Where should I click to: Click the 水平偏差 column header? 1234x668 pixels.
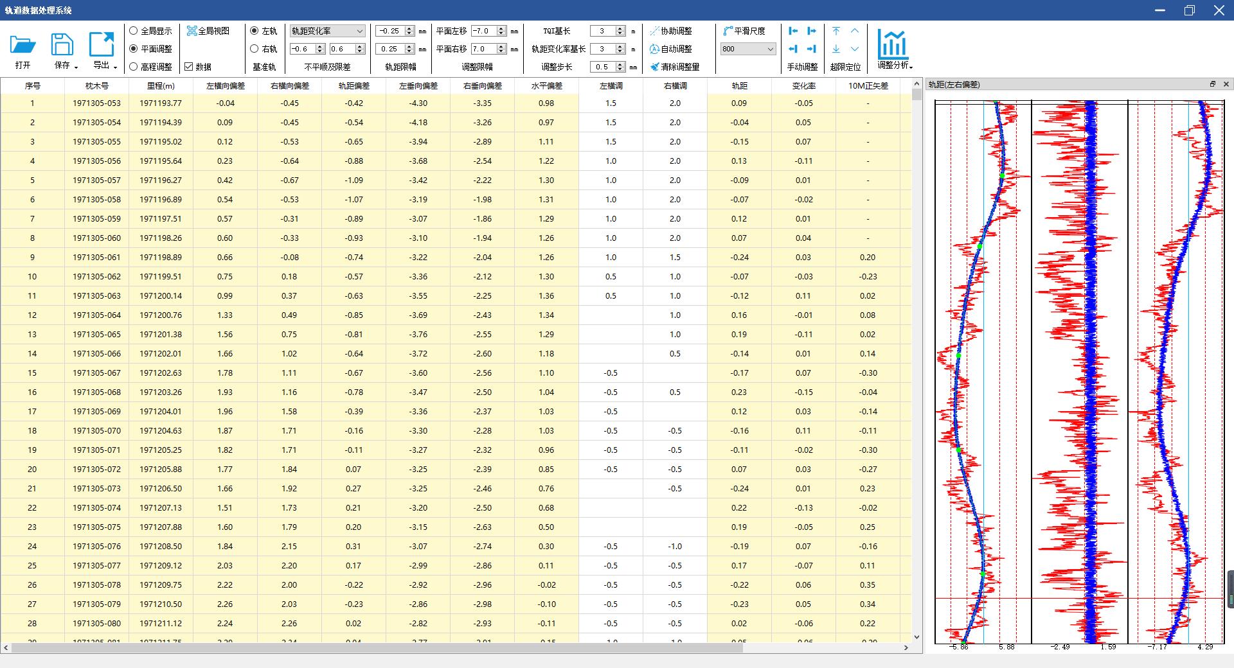click(x=546, y=85)
